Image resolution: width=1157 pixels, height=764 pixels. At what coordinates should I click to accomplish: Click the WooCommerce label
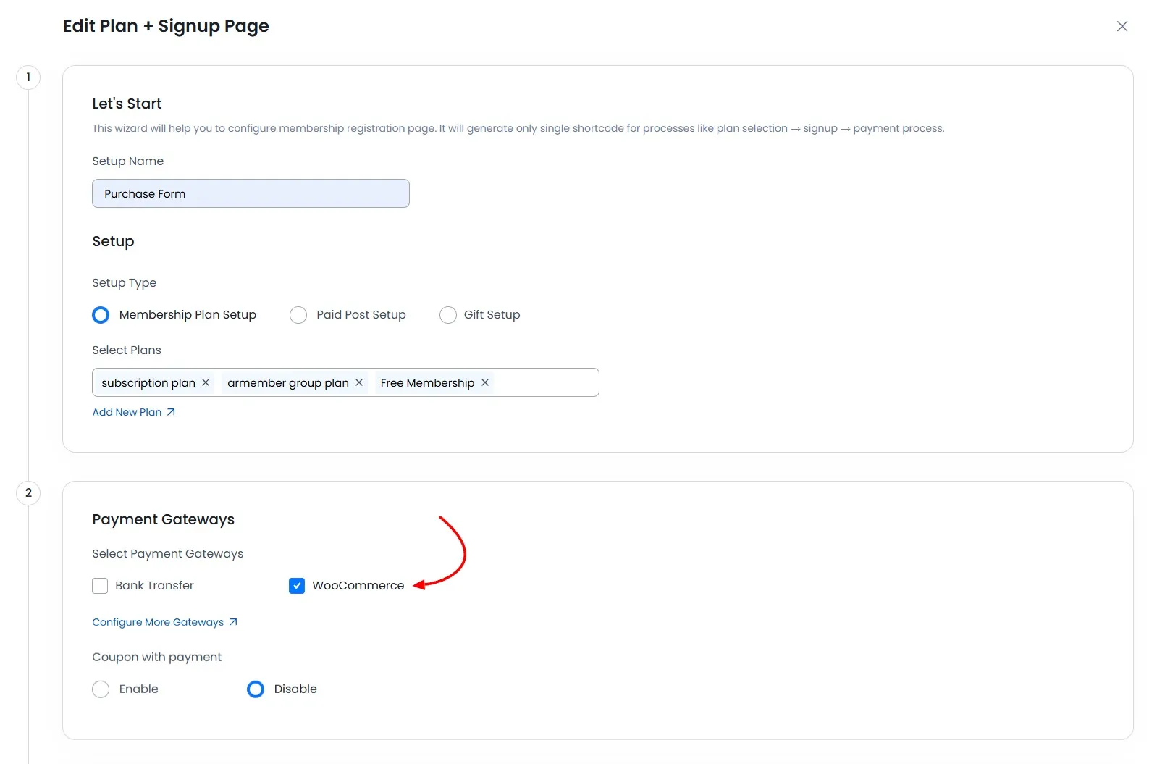tap(358, 585)
